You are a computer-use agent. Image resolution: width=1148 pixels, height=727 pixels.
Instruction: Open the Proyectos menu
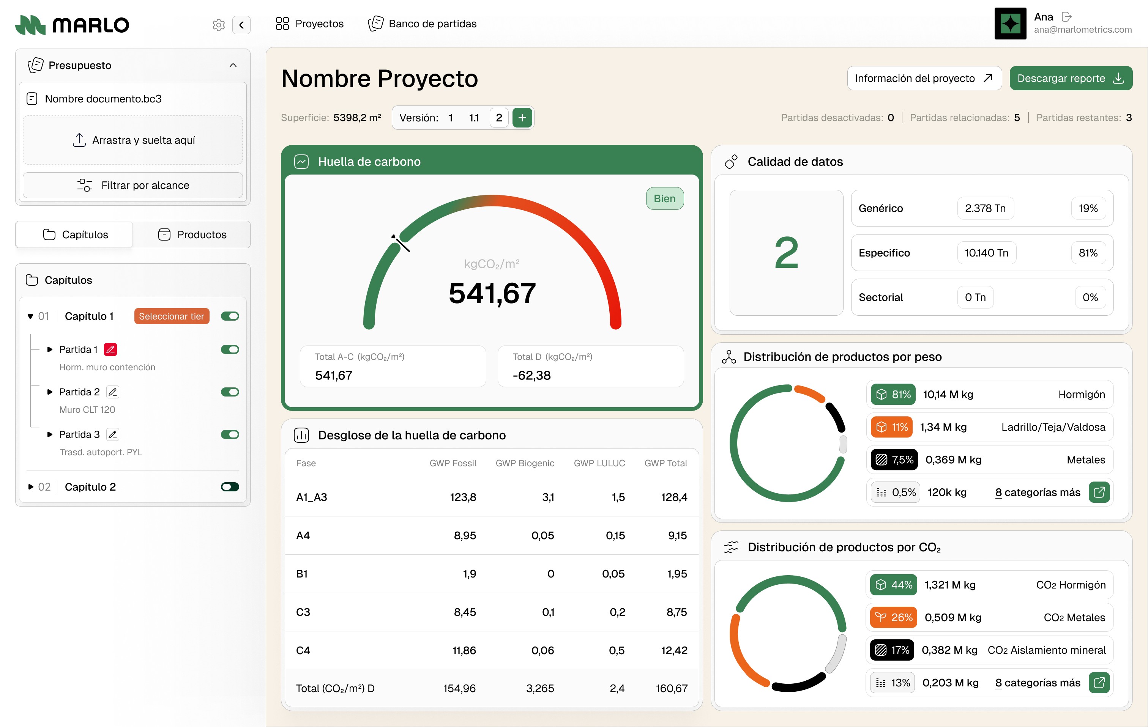[309, 24]
